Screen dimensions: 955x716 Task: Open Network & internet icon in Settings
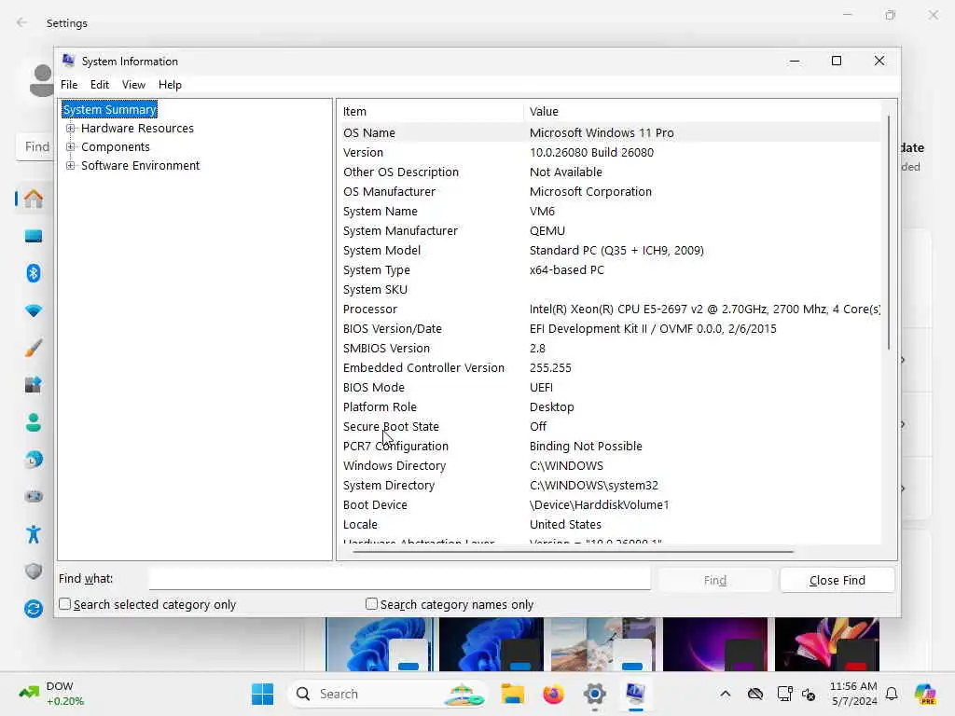tap(34, 310)
